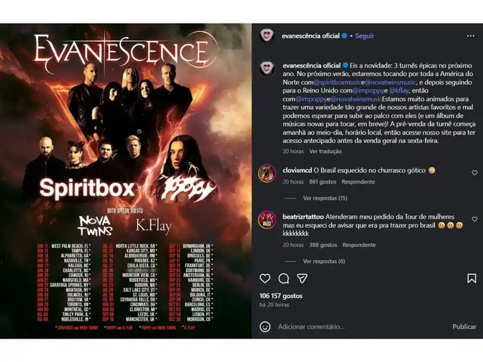Open beatrizrtattoo profile avatar
Image resolution: width=483 pixels, height=362 pixels.
tap(267, 220)
